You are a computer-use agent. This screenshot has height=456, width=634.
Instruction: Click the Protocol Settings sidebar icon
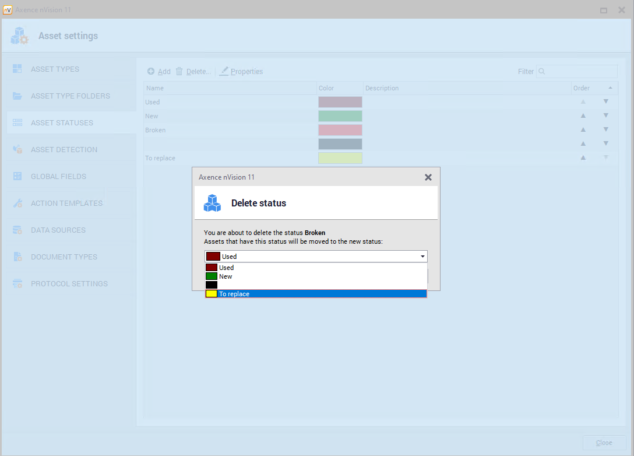tap(17, 283)
